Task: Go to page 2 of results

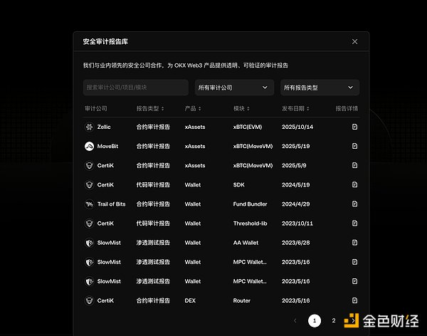Action: pos(333,321)
